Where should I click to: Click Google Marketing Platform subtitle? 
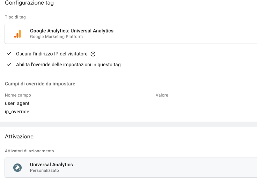(x=56, y=37)
